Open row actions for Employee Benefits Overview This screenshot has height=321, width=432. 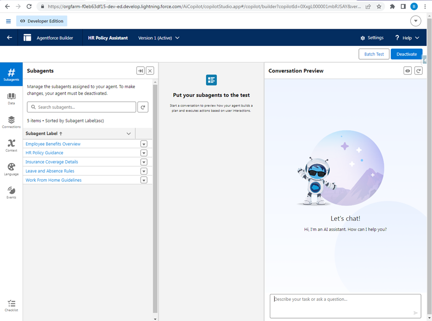[x=144, y=144]
